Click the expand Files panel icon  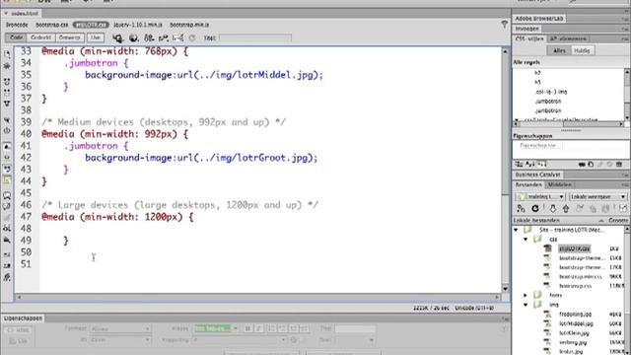point(623,208)
